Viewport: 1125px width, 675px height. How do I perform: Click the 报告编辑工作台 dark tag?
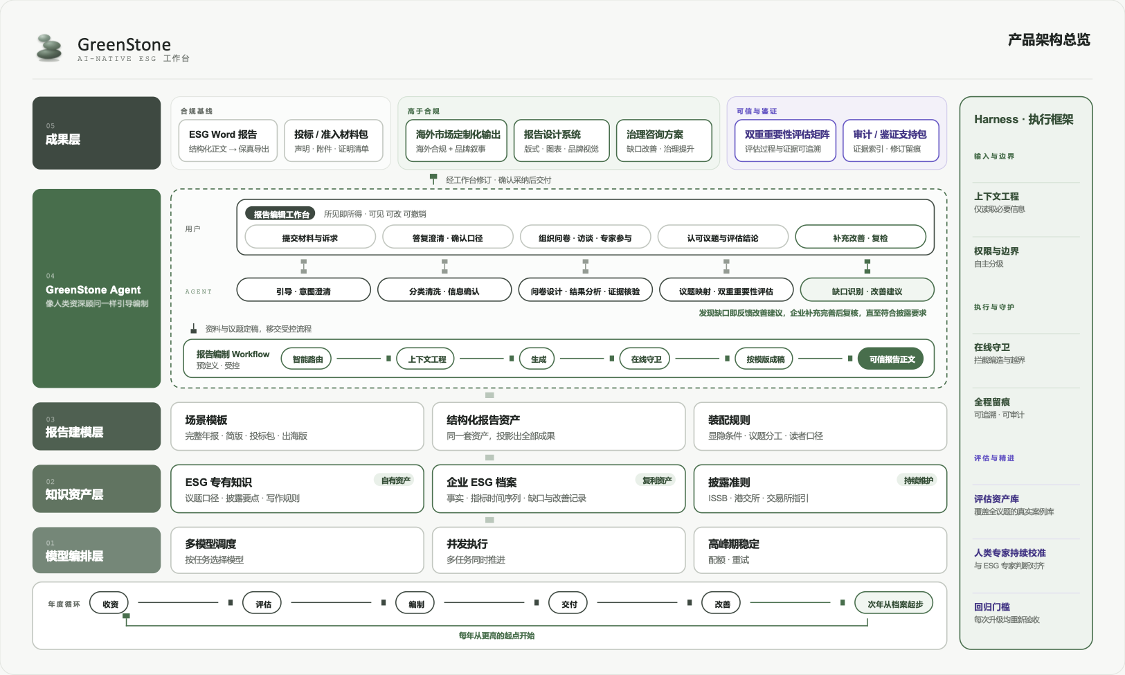click(280, 214)
